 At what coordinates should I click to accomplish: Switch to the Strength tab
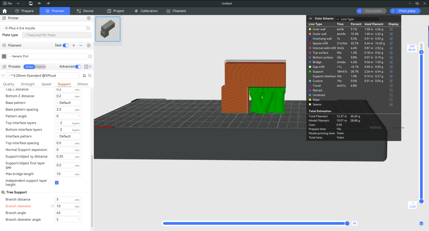click(x=28, y=84)
